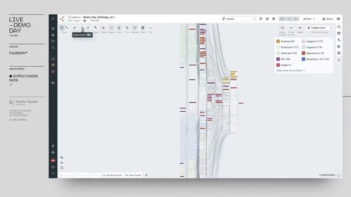Click the Operations orange-red color swatch

(303, 53)
